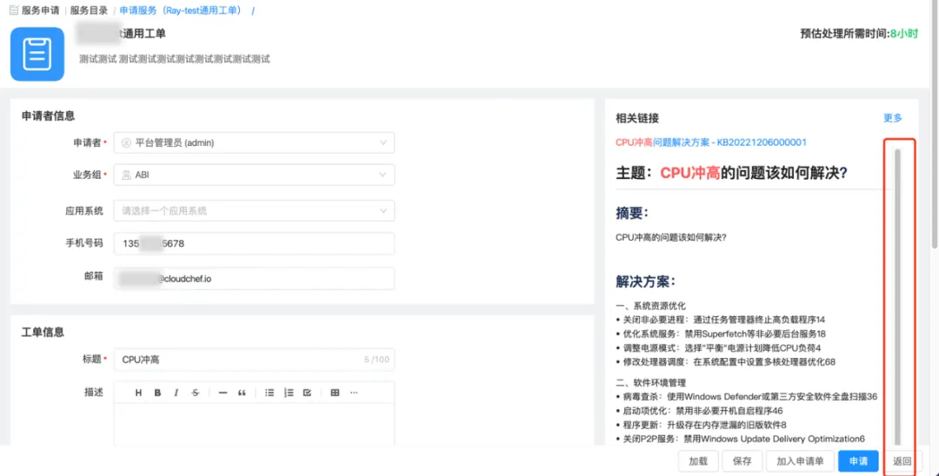This screenshot has height=476, width=939.
Task: Click the 解决方案 heading in article
Action: click(x=646, y=281)
